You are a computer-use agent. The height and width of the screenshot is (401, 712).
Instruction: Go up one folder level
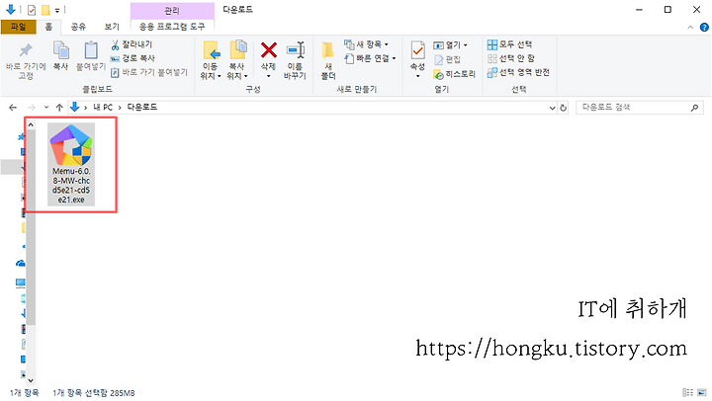(59, 108)
